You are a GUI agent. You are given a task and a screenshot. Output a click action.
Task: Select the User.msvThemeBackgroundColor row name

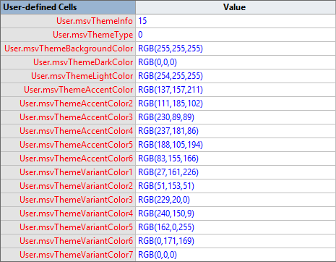coord(69,48)
